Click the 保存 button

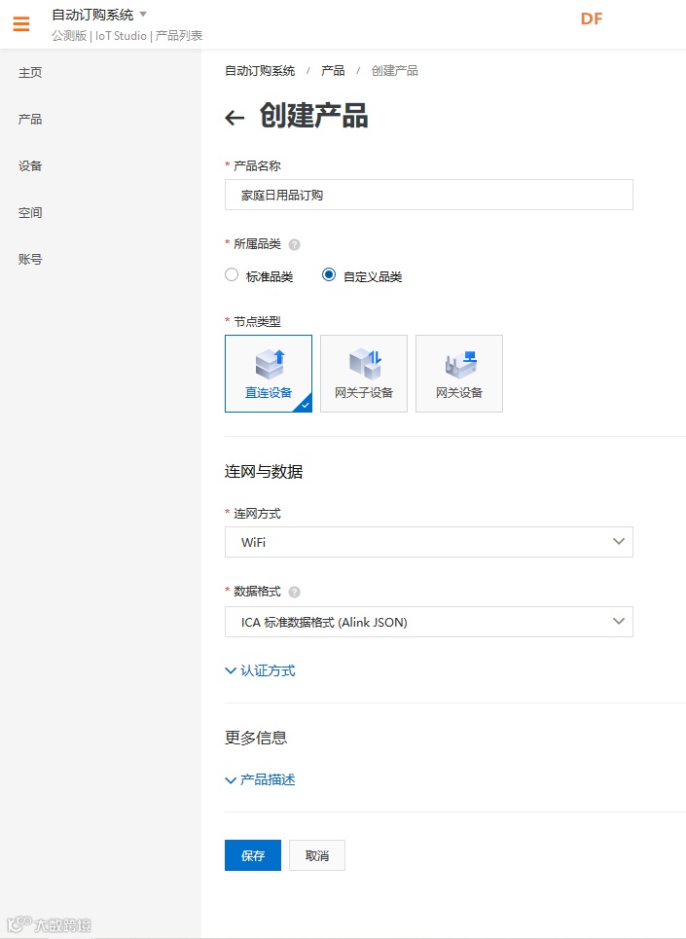pyautogui.click(x=253, y=855)
